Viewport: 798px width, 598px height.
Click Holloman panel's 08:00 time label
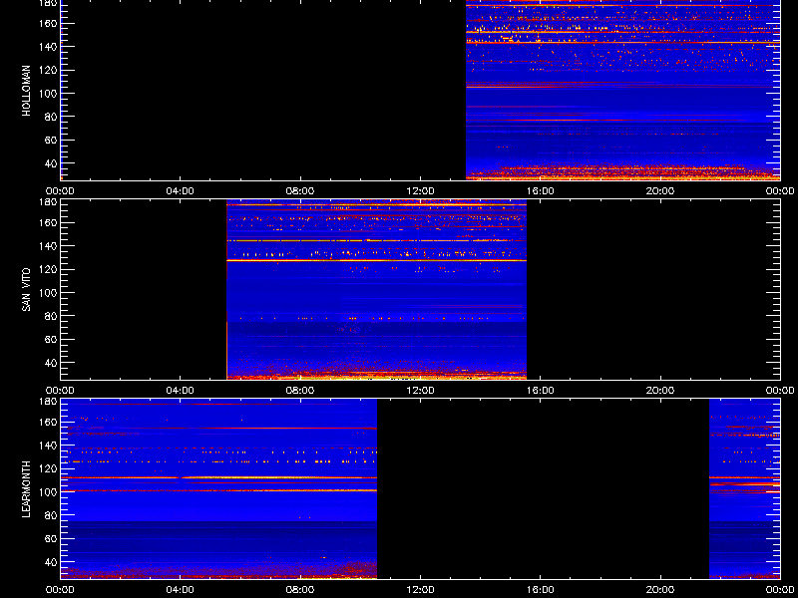coord(300,191)
